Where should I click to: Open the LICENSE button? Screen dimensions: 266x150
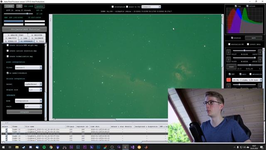tap(9, 6)
